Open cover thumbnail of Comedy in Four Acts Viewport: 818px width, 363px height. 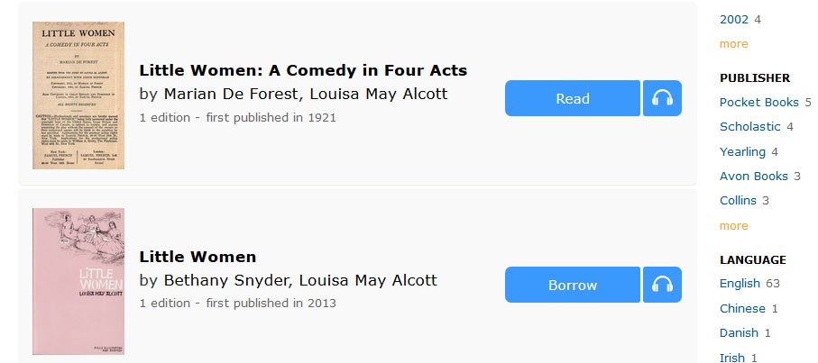click(x=78, y=95)
